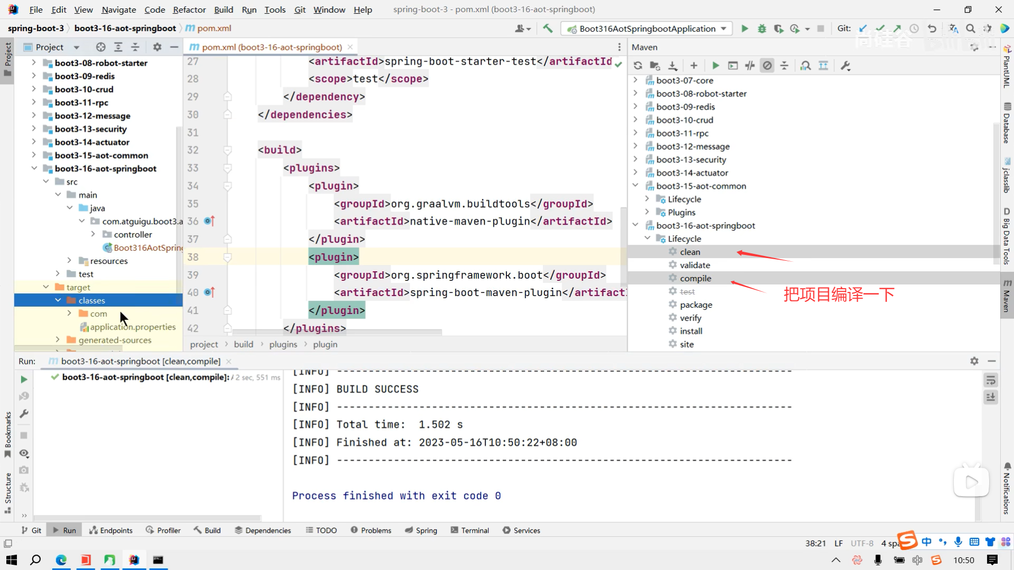Image resolution: width=1014 pixels, height=570 pixels.
Task: Collapse the boot3-16-aot-springboot Lifecycle node
Action: click(647, 239)
